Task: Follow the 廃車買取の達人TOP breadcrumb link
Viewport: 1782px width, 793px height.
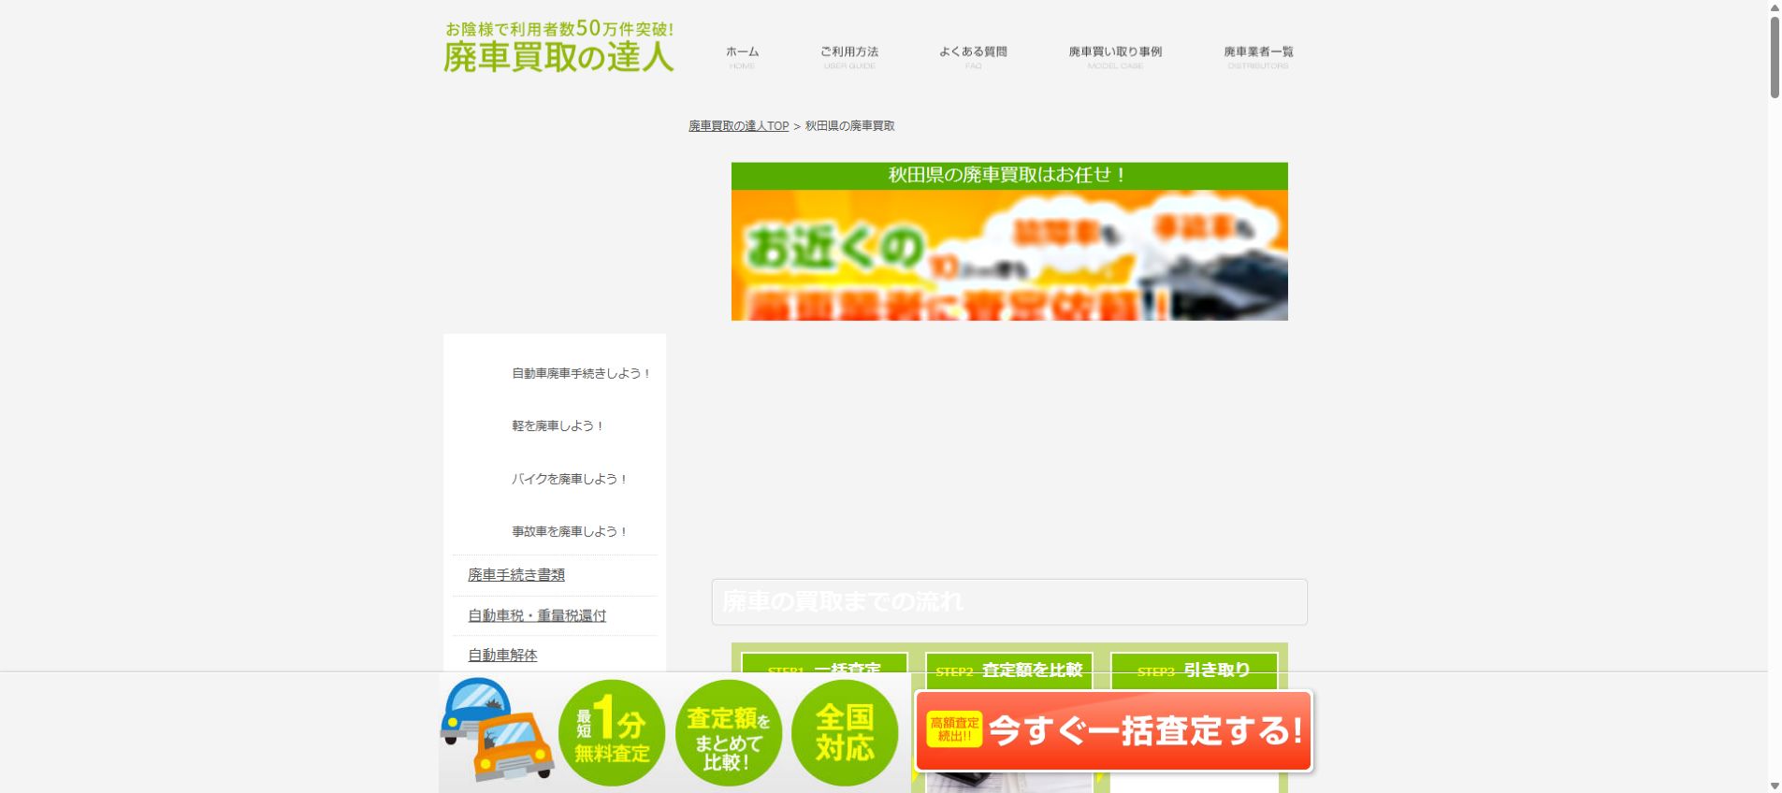Action: tap(738, 125)
